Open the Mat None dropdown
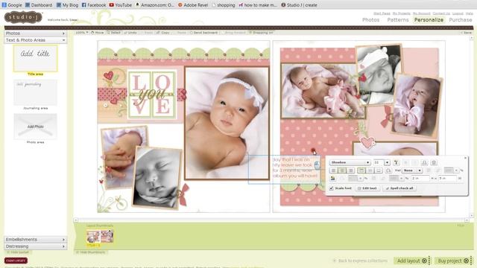This screenshot has width=477, height=268. [412, 170]
